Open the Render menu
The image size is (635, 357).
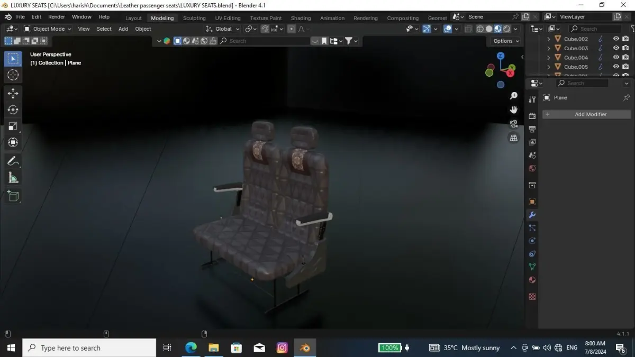point(57,17)
